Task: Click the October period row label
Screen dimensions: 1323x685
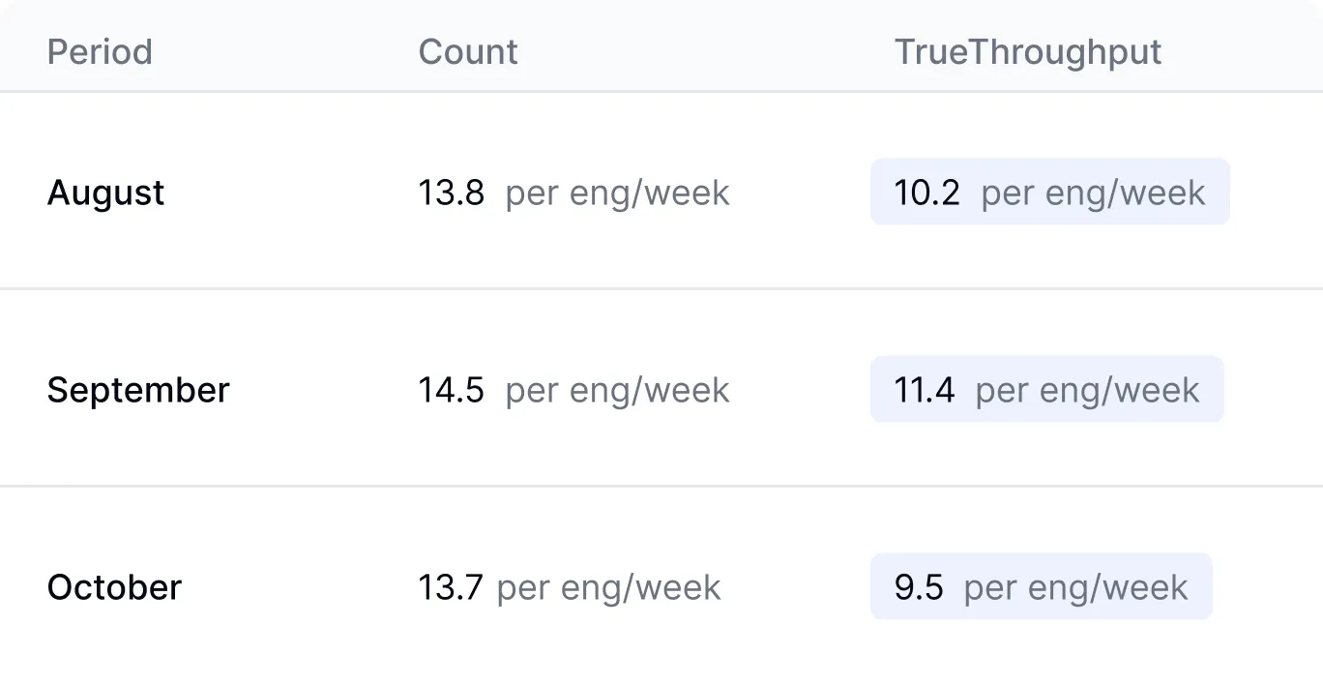Action: coord(114,587)
